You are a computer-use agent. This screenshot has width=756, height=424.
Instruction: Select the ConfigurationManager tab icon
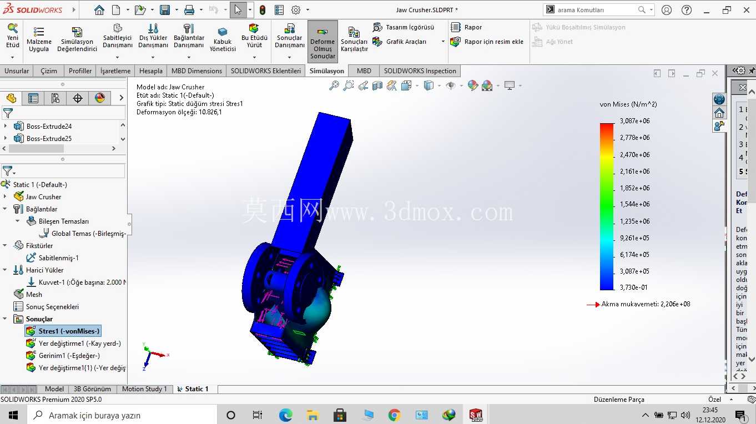56,98
